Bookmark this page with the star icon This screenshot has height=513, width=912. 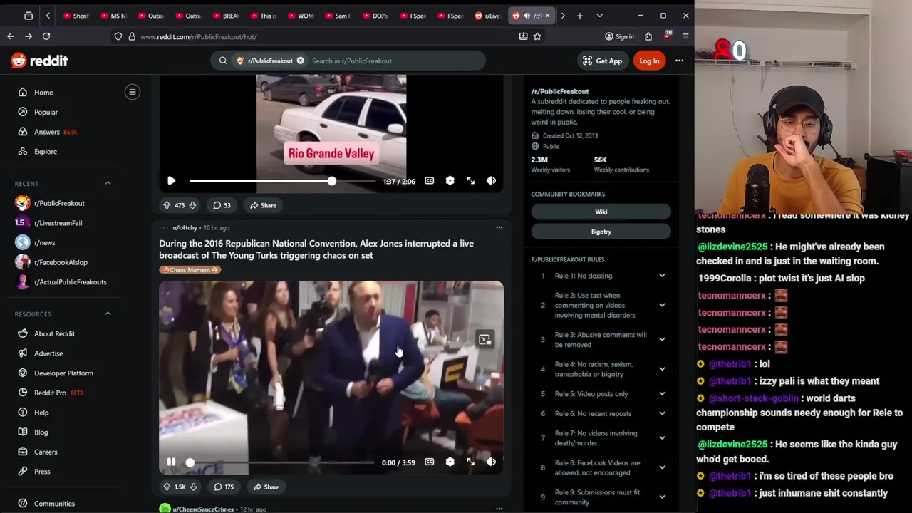click(x=537, y=36)
